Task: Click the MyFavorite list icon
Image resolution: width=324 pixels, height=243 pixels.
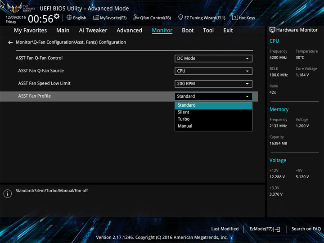Action: pyautogui.click(x=96, y=18)
